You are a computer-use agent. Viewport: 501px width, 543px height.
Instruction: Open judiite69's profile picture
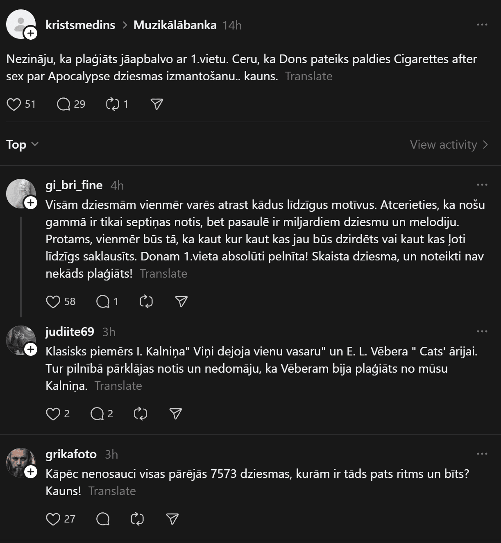pos(20,340)
